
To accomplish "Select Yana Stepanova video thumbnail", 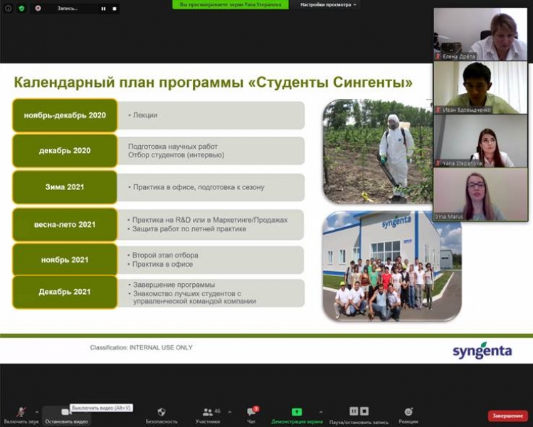I will pos(480,141).
